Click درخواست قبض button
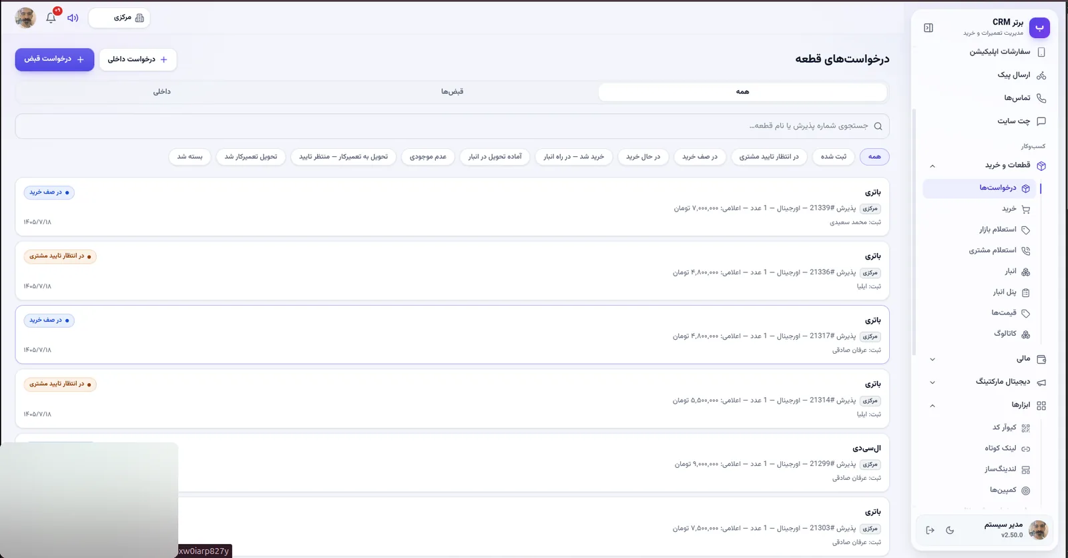Image resolution: width=1068 pixels, height=558 pixels. [x=55, y=59]
